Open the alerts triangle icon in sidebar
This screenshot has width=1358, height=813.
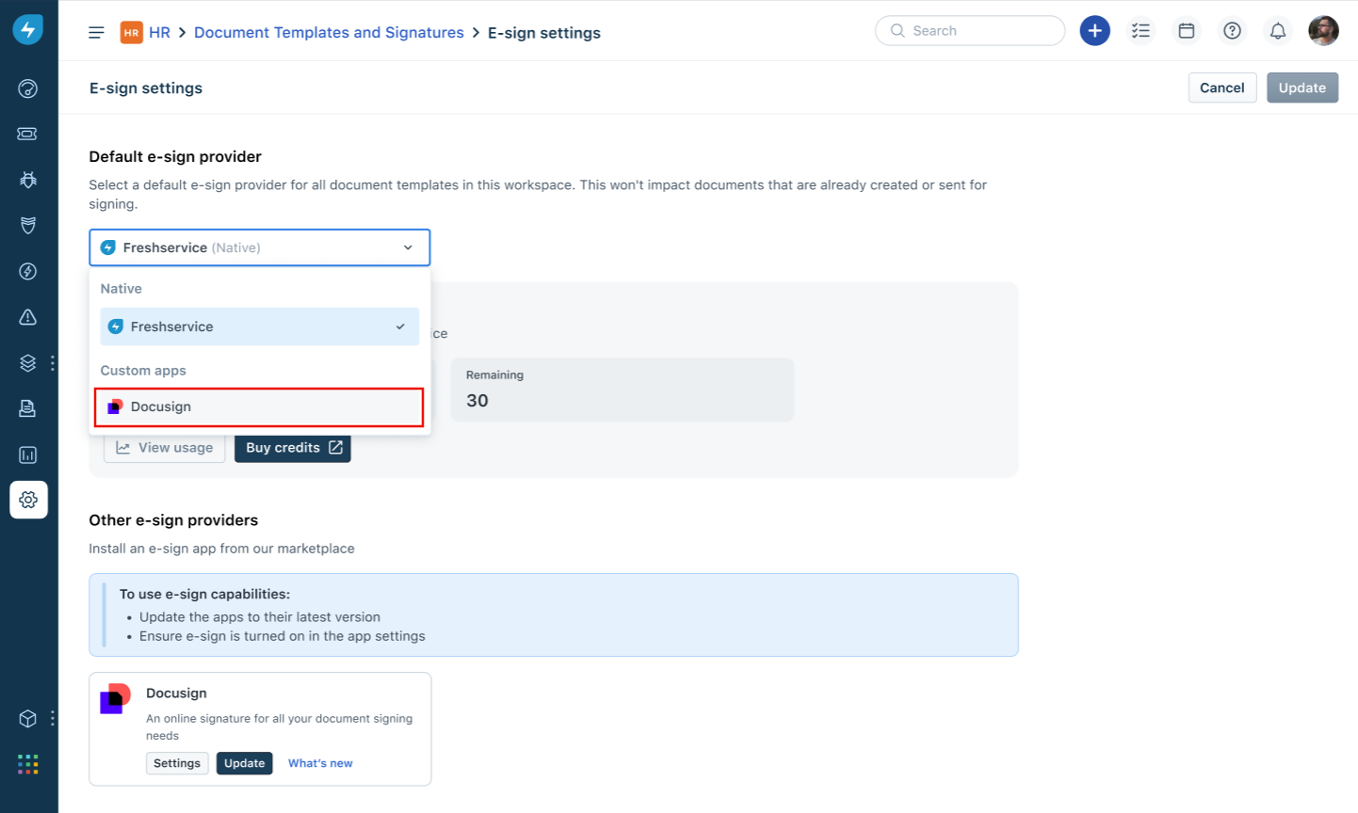click(28, 317)
